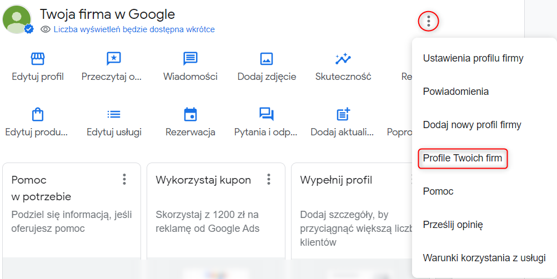557x279 pixels.
Task: Click the Edytuj usługi label
Action: [x=114, y=133]
